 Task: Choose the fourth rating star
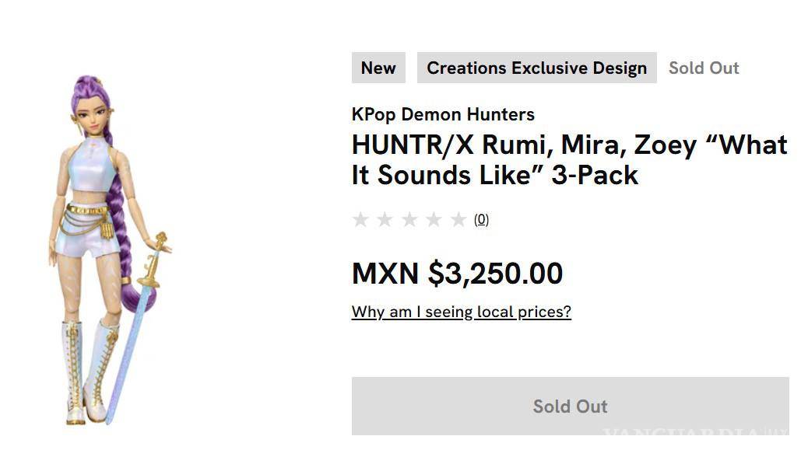(434, 220)
